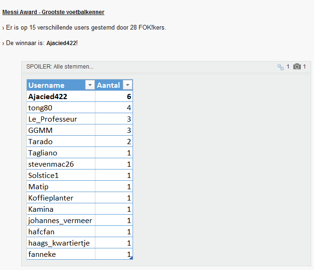
Task: Click the table resize handle by fanneke row
Action: click(x=131, y=258)
